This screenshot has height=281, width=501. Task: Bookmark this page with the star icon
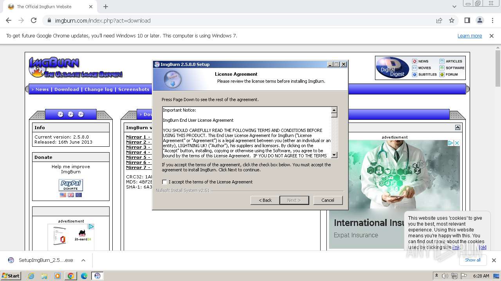[x=452, y=21]
